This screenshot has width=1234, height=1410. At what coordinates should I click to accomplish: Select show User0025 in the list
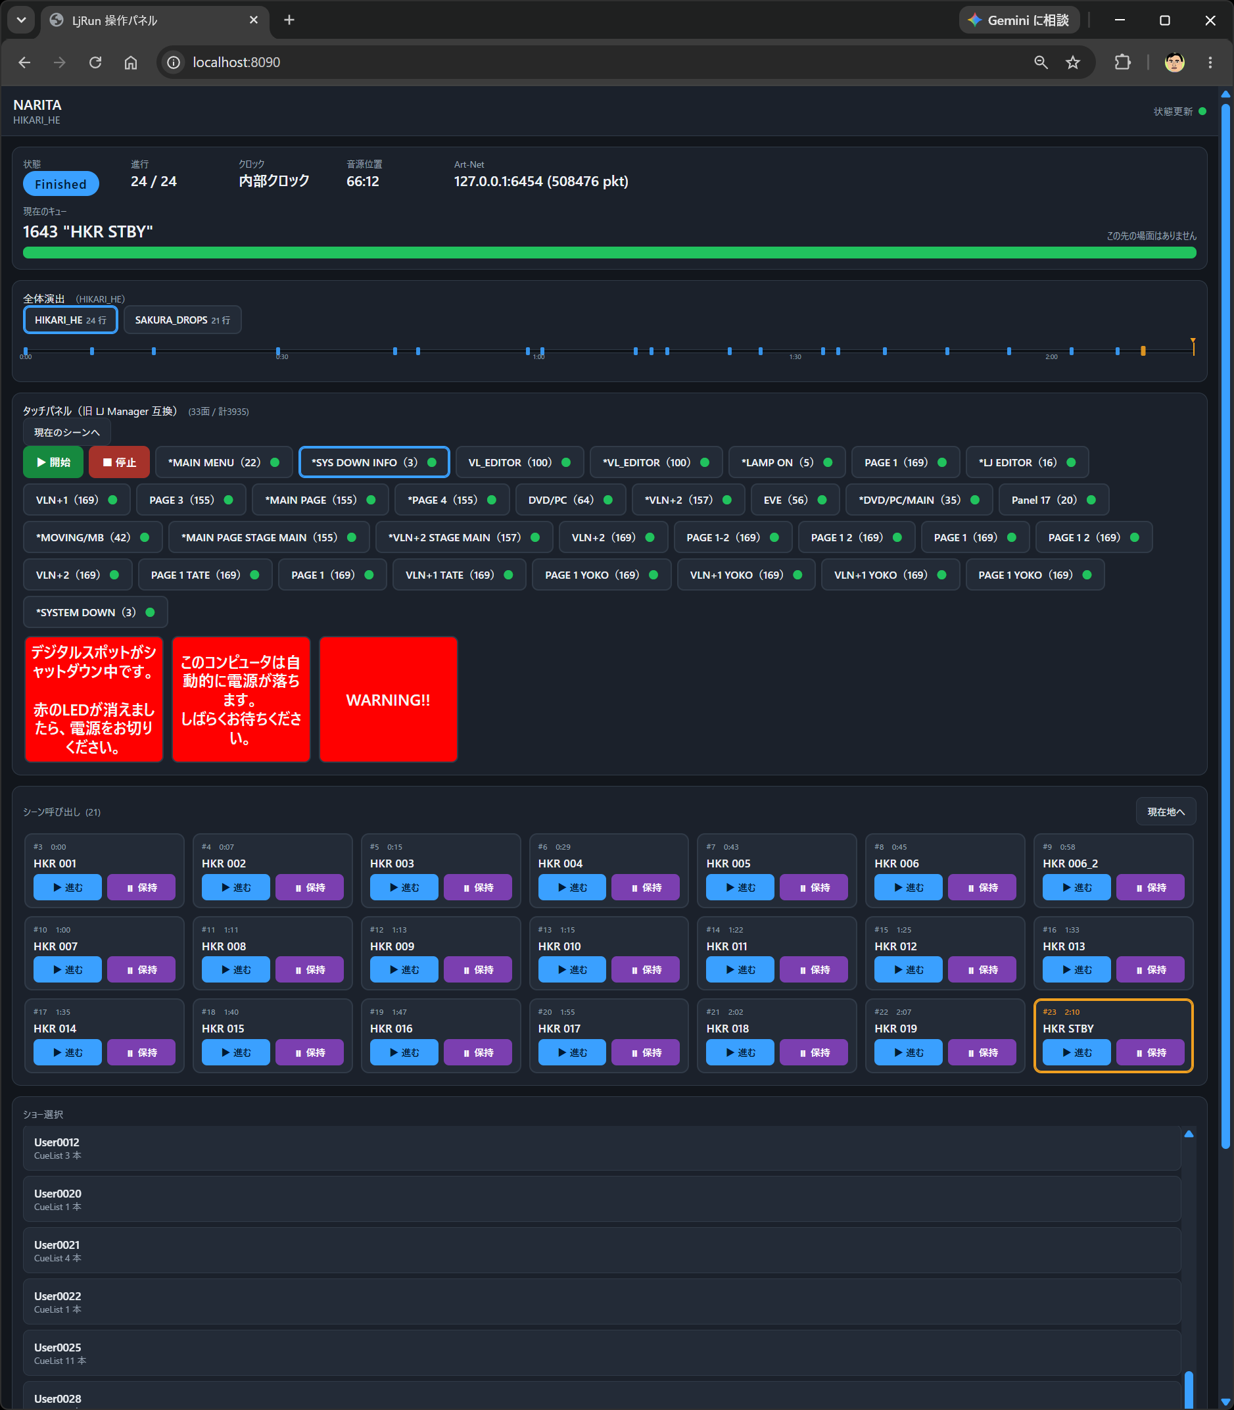[602, 1353]
